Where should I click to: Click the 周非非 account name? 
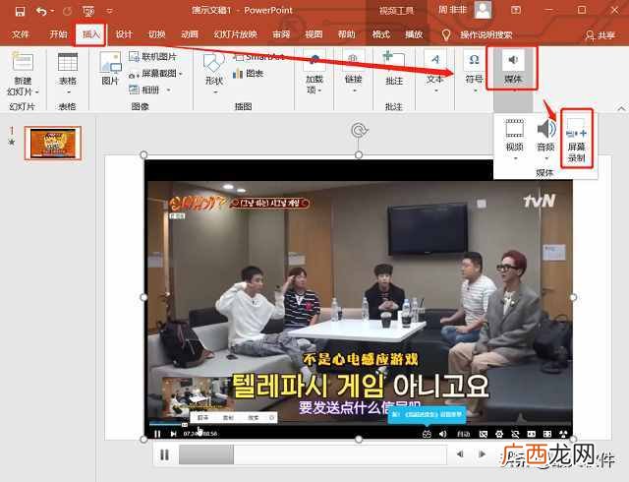452,10
